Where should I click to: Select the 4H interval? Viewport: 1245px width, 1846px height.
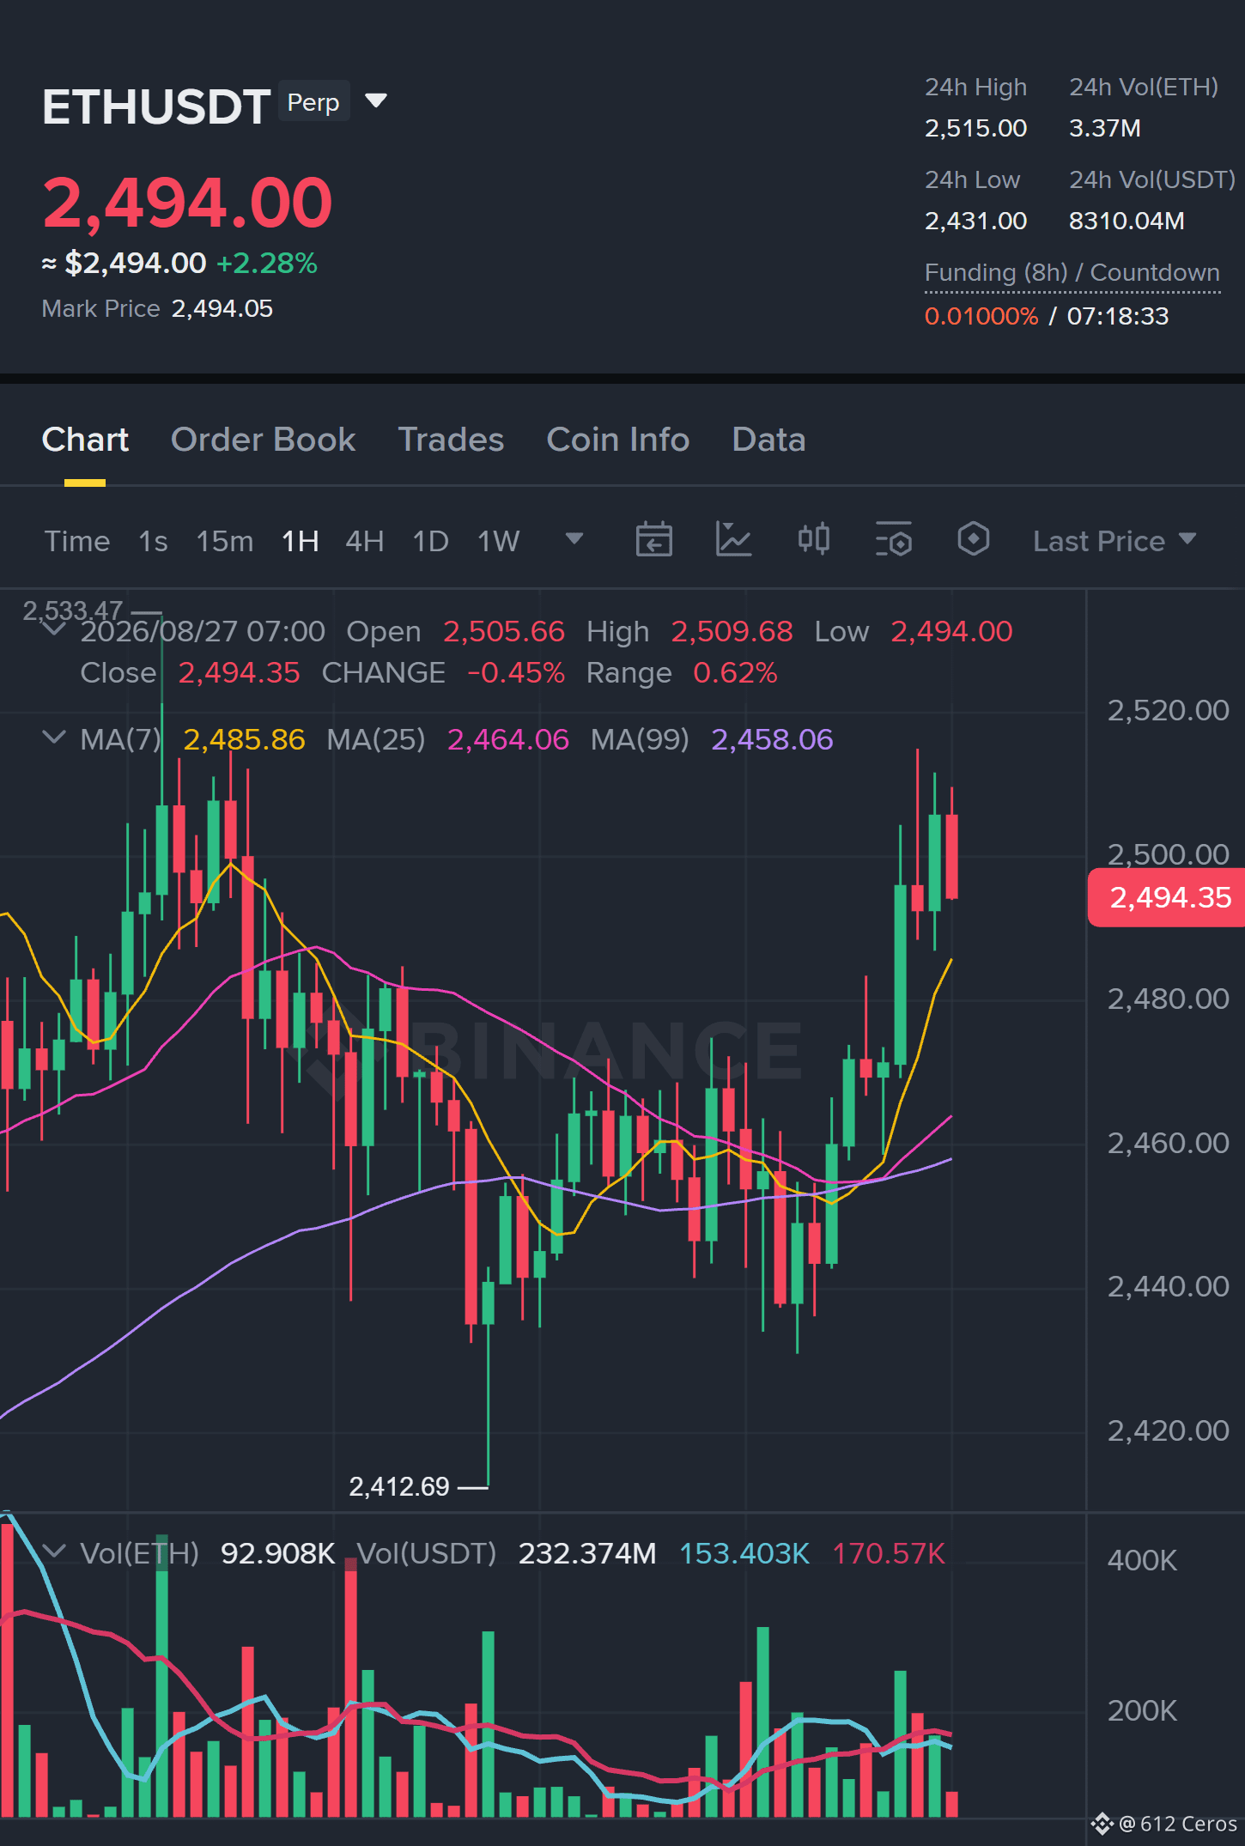[365, 541]
